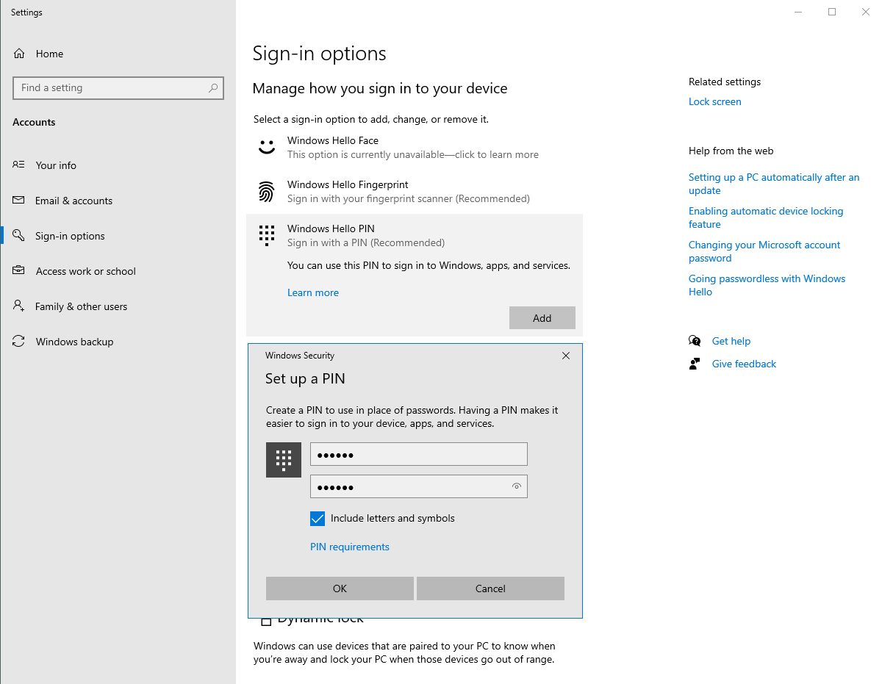Close the Windows Security dialog
Viewport: 882px width, 684px height.
coord(565,356)
